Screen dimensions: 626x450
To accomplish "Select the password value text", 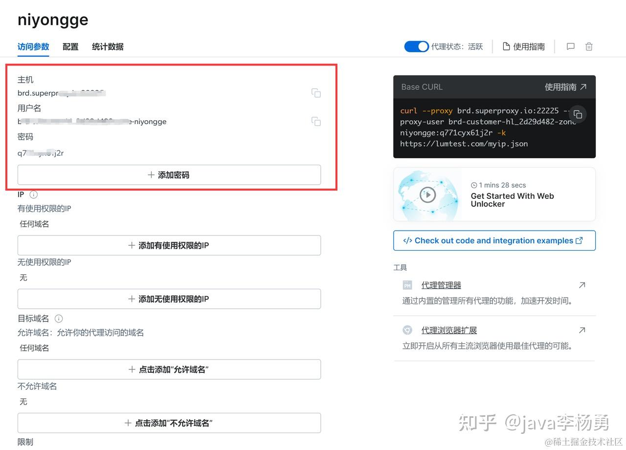I will [41, 153].
